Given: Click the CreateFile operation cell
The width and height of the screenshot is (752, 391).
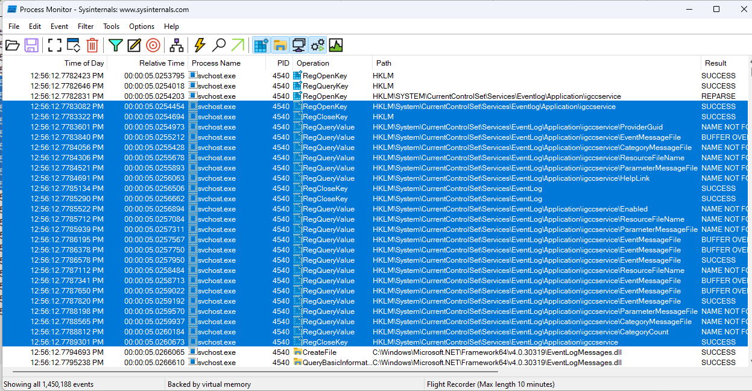Looking at the screenshot, I should click(320, 352).
